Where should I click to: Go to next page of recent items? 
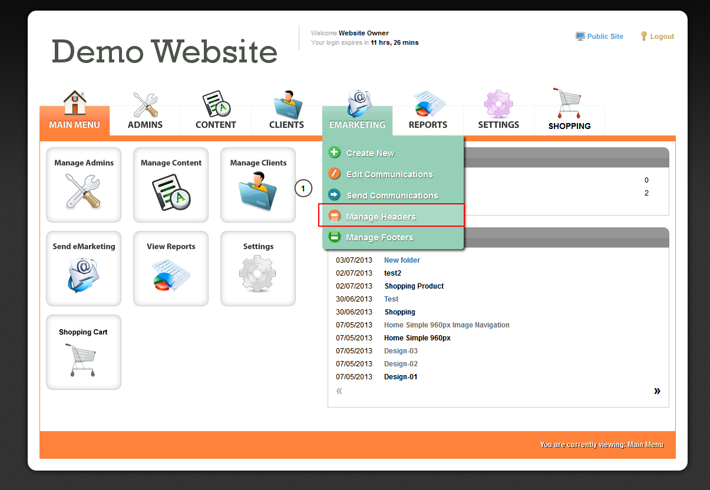click(657, 391)
